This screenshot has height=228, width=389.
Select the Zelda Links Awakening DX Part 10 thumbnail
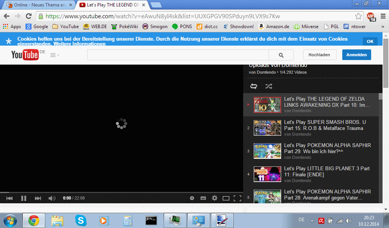click(x=267, y=105)
